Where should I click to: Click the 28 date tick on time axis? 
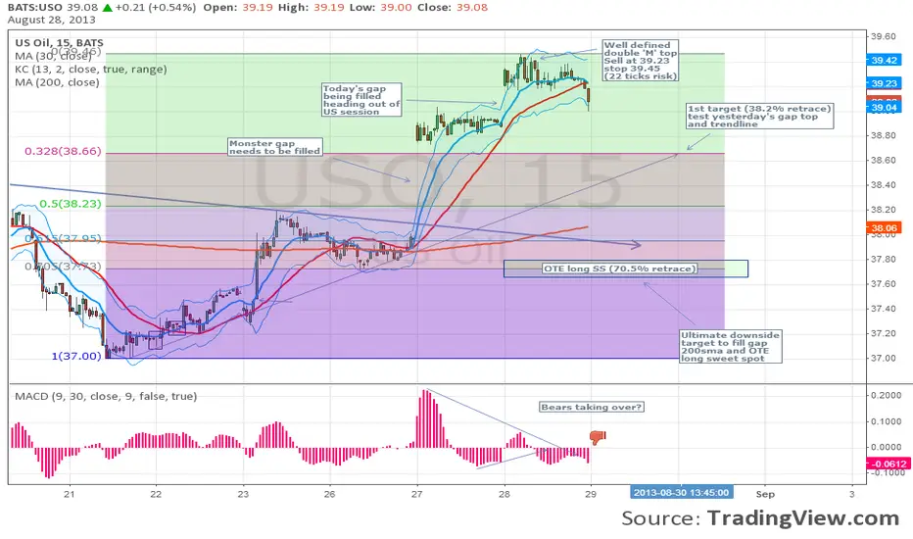(x=504, y=494)
